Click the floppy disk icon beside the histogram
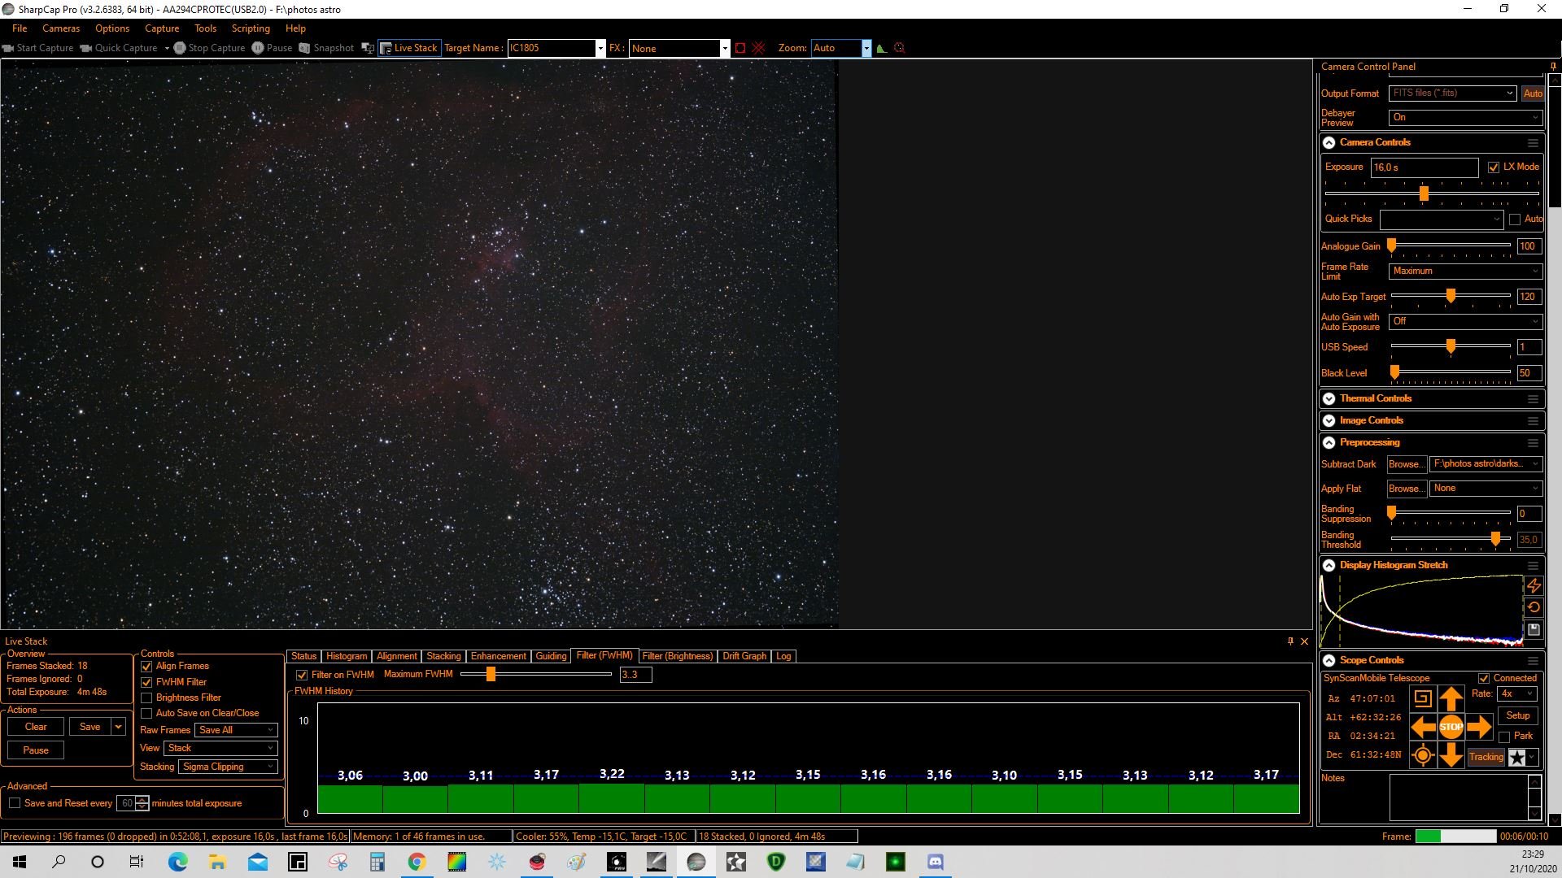This screenshot has width=1562, height=878. coord(1534,629)
